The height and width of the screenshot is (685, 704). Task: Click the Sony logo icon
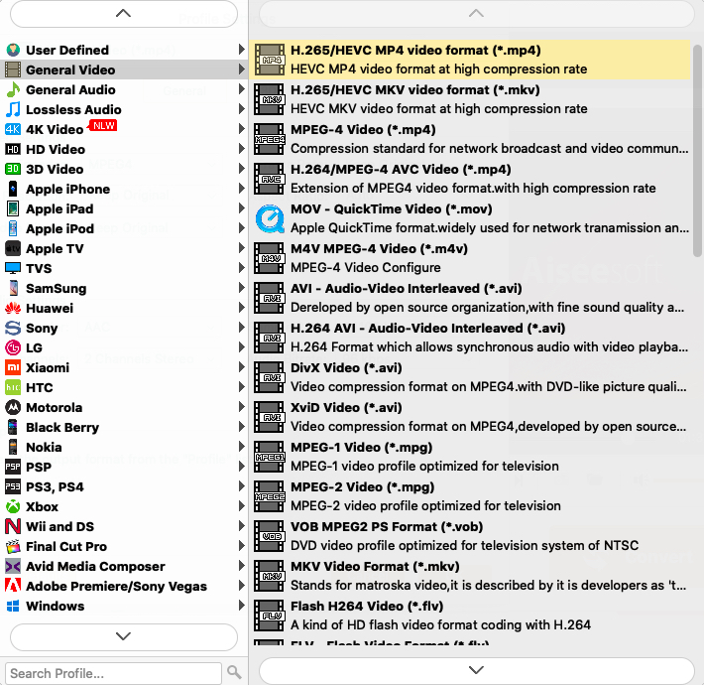pyautogui.click(x=13, y=328)
